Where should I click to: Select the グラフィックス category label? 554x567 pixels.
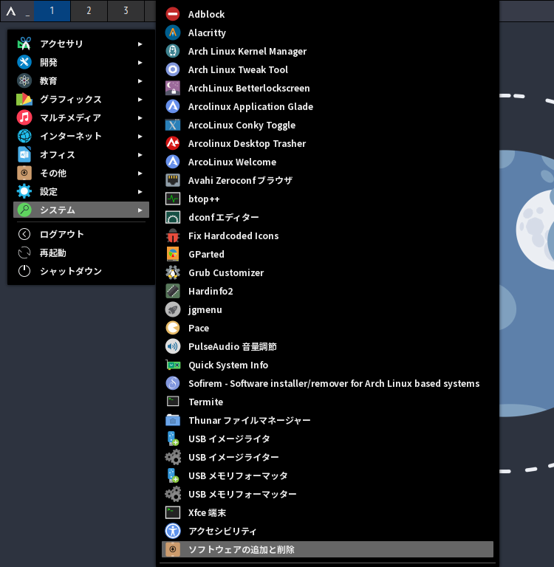pos(71,99)
